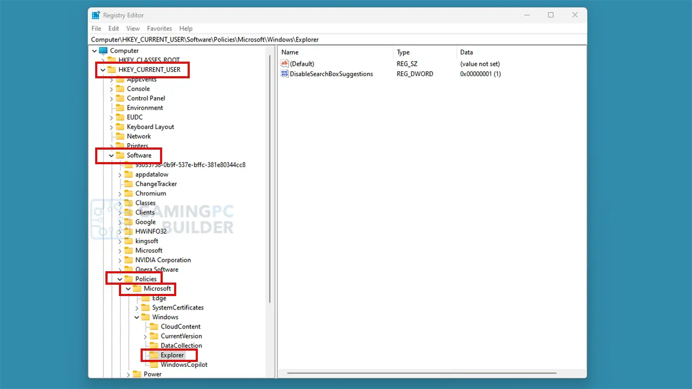Click the Edge folder icon
The height and width of the screenshot is (389, 692).
[145, 298]
